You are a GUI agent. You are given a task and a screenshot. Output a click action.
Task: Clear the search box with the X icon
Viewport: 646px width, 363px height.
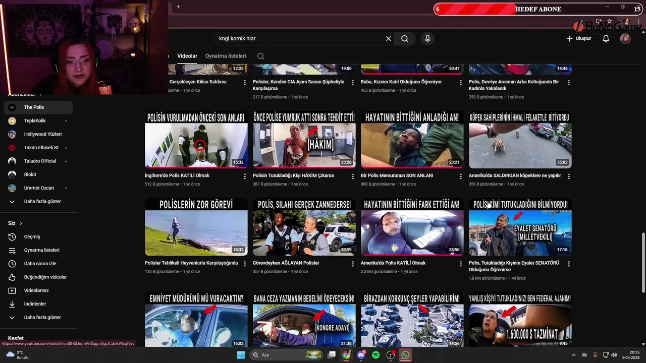(389, 39)
